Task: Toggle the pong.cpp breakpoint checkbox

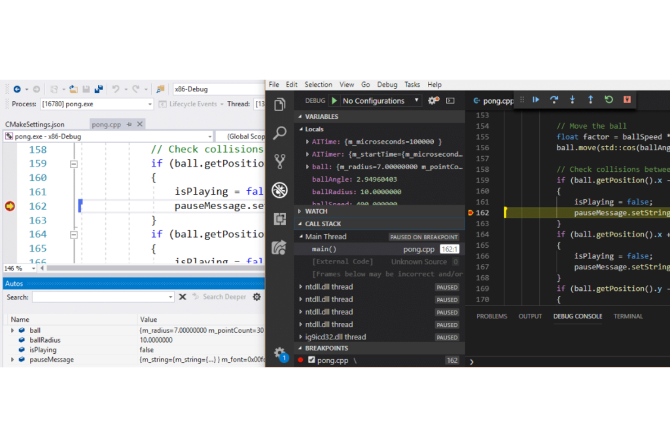Action: 311,360
